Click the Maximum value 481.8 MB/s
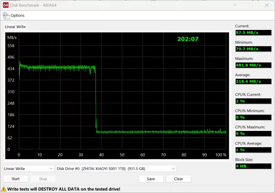This screenshot has height=193, width=275. [253, 65]
